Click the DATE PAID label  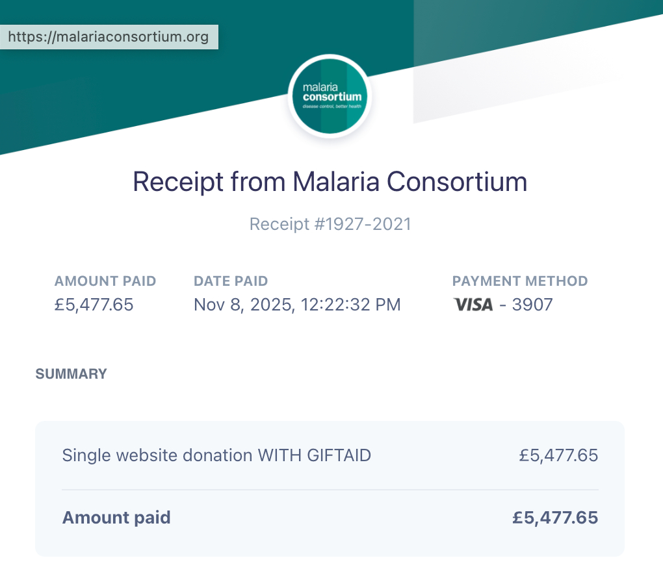231,281
